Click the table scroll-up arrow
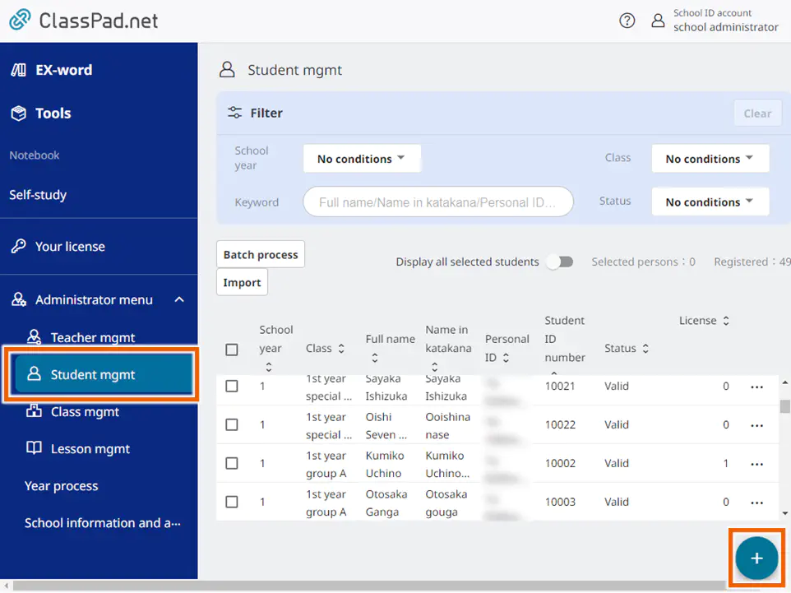 click(x=785, y=382)
